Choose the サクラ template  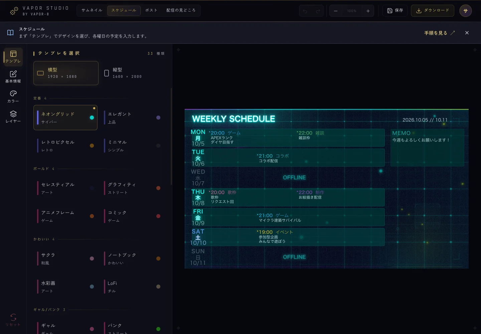(x=65, y=259)
